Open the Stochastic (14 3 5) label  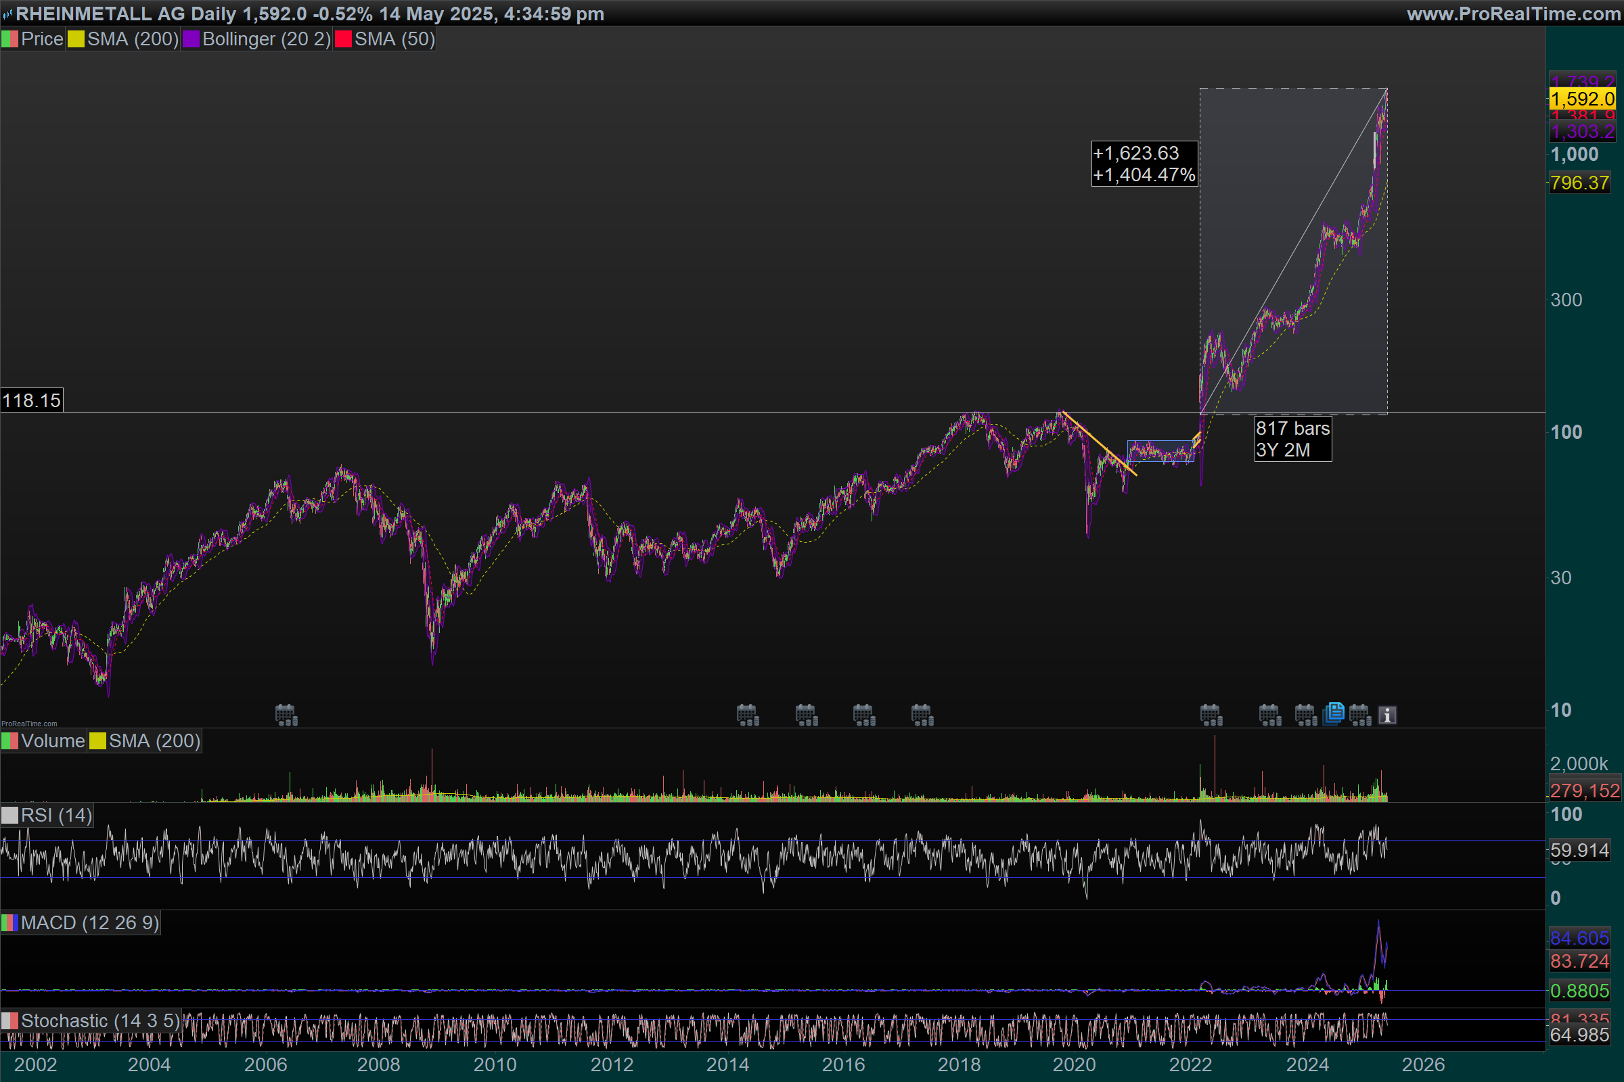99,1020
